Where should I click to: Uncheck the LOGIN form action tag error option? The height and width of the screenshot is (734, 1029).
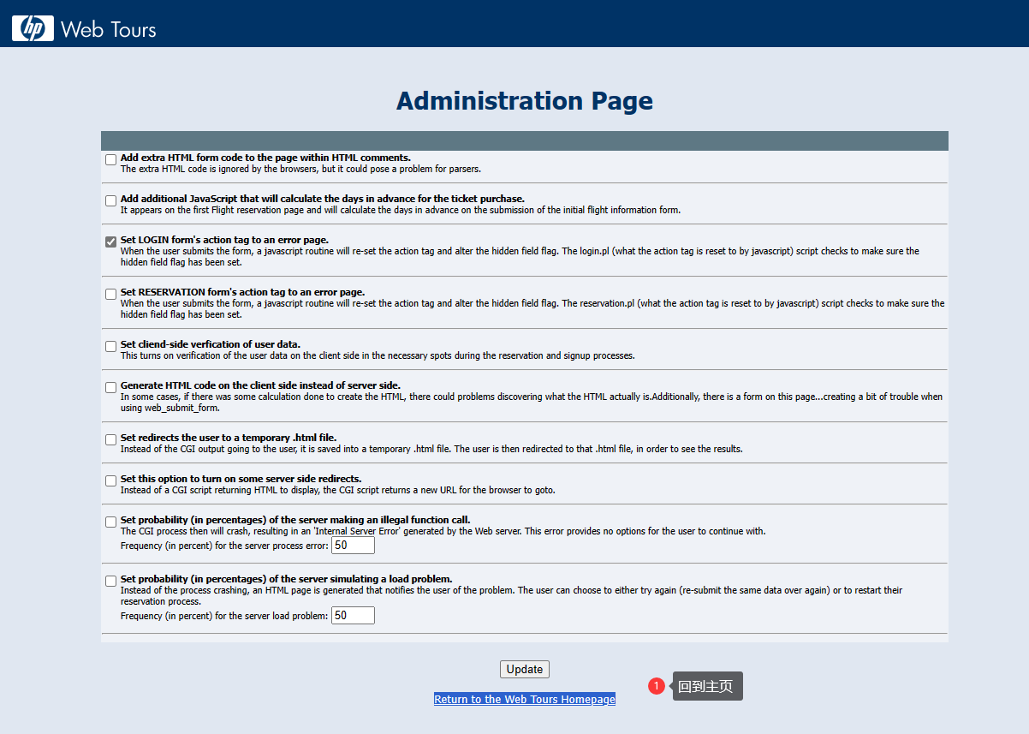click(111, 242)
